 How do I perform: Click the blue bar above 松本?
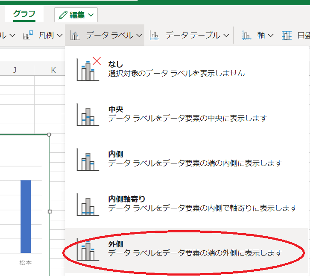coord(26,216)
